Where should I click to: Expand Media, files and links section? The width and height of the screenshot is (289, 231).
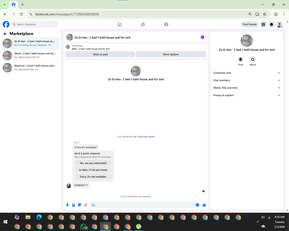point(246,88)
